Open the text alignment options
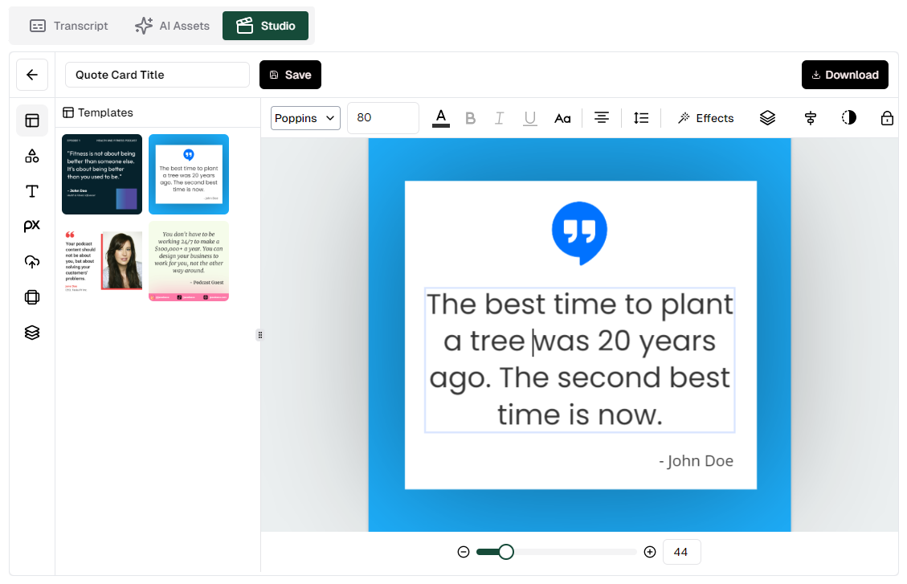The image size is (907, 584). (x=602, y=118)
